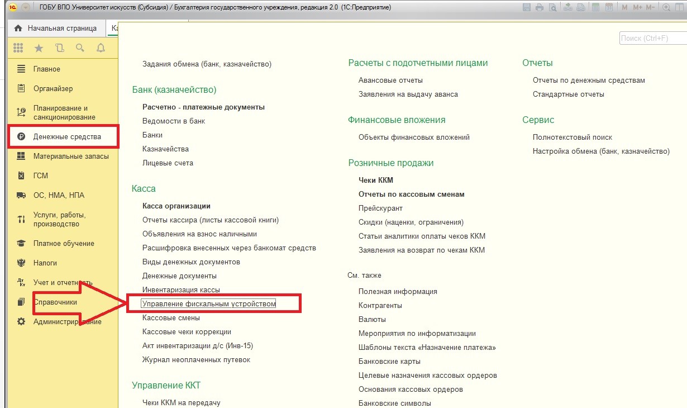This screenshot has width=687, height=408.
Task: Open Favorites star icon
Action: (39, 48)
